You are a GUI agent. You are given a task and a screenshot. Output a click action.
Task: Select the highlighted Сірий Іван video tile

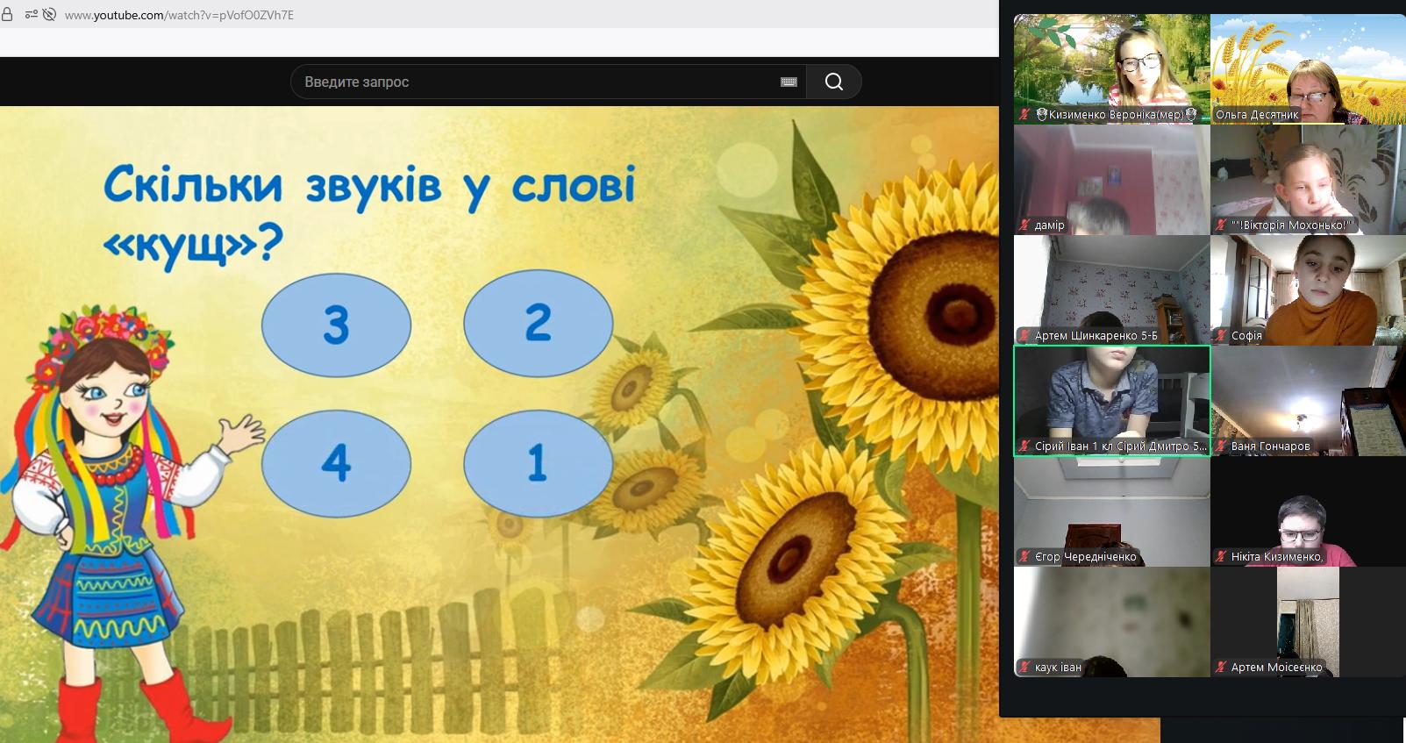coord(1111,400)
